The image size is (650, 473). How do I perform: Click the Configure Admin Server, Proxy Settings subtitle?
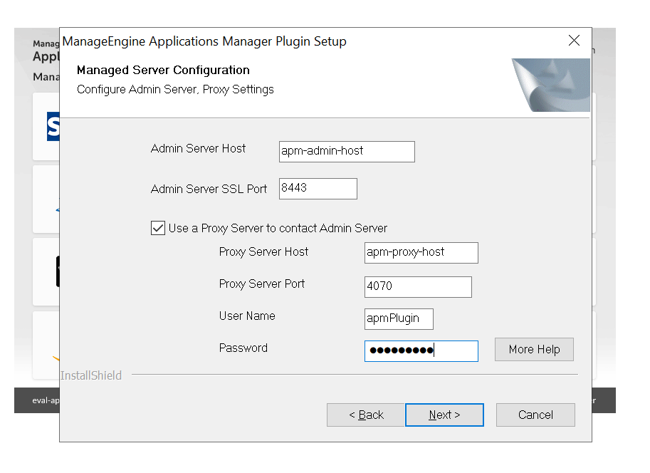175,90
